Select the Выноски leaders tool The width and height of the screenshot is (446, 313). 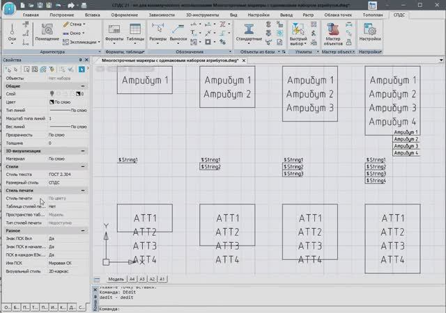click(178, 33)
